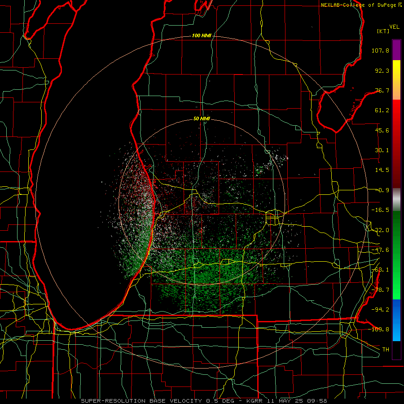This screenshot has height=404, width=404.
Task: Click the purple segment of the velocity scale
Action: [396, 50]
